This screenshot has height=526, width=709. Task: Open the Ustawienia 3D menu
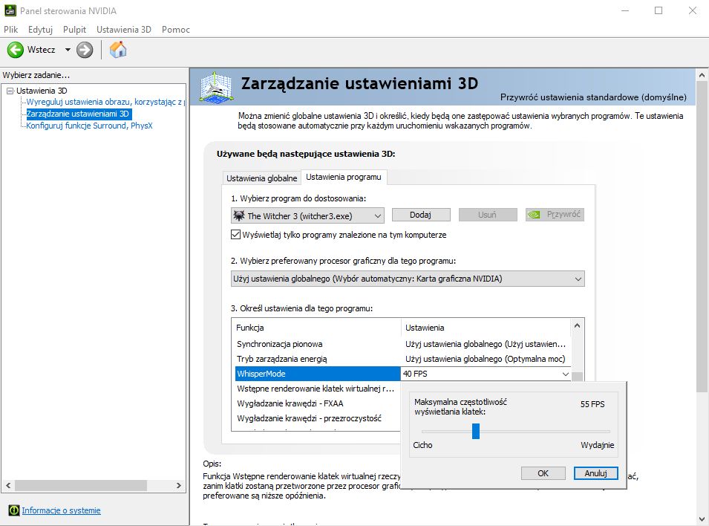(x=124, y=30)
